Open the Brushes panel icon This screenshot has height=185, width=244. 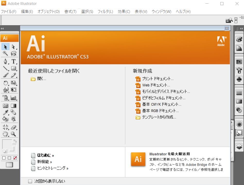click(x=239, y=71)
